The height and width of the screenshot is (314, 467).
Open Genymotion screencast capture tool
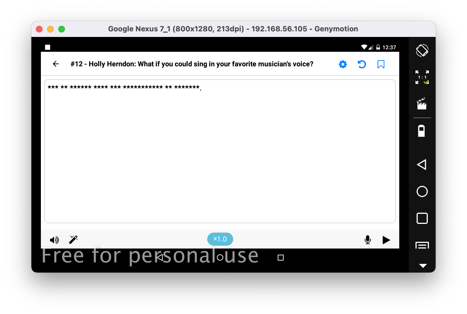[422, 104]
